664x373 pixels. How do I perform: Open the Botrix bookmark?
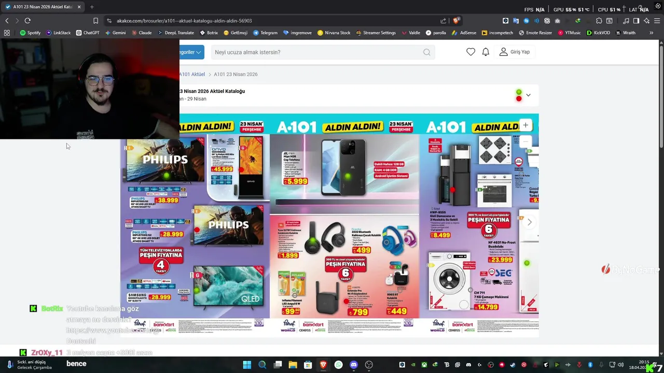[209, 33]
